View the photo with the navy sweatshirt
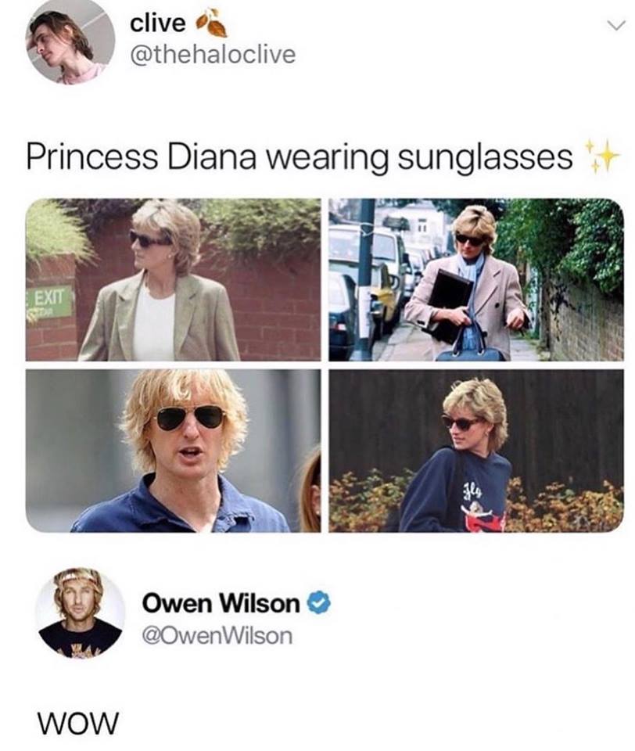Screen dimensions: 635x751 tap(476, 451)
